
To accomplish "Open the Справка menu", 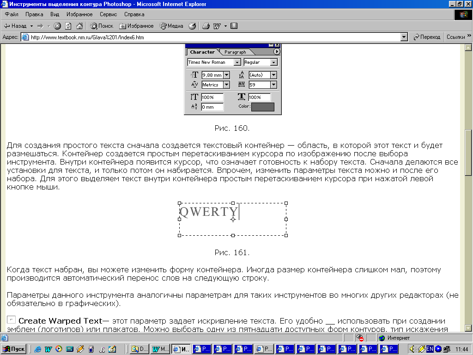I will click(x=134, y=14).
